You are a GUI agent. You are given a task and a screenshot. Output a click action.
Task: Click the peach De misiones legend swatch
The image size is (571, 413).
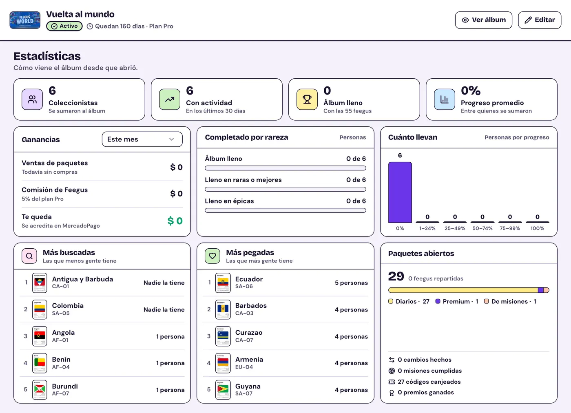[x=486, y=301]
